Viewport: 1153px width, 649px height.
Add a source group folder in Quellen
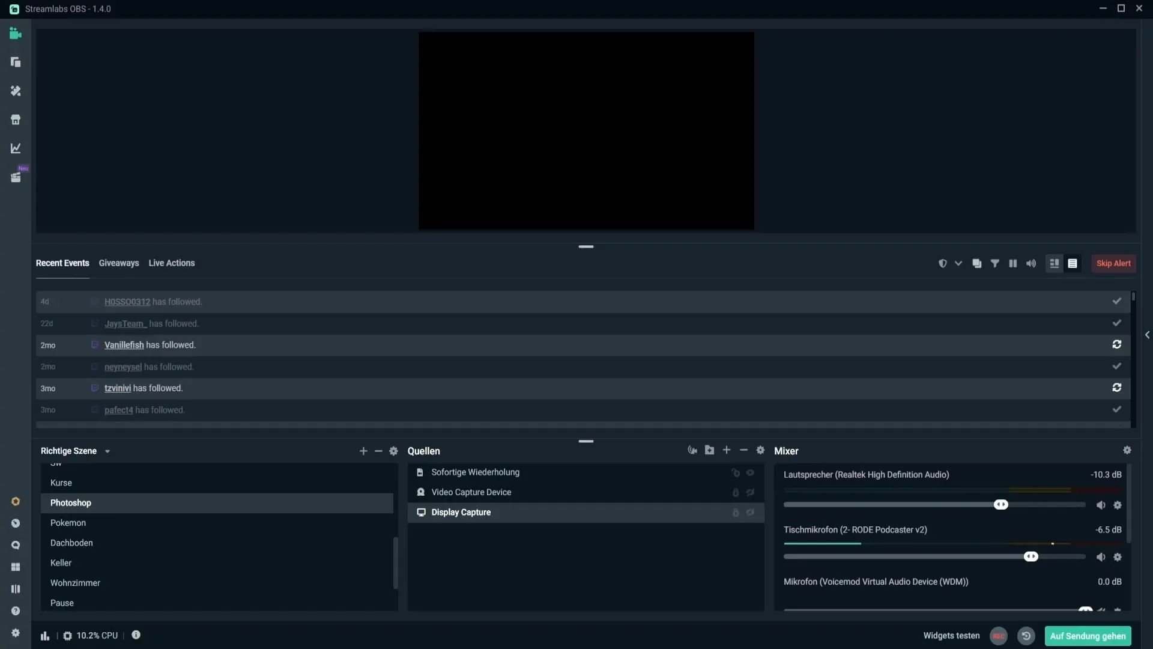point(710,450)
